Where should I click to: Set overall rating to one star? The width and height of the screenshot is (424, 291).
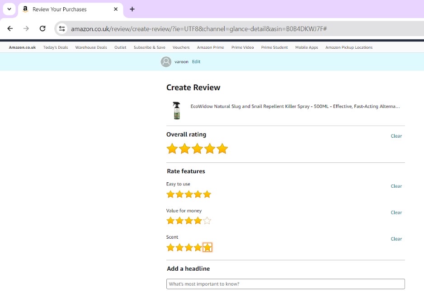coord(172,149)
